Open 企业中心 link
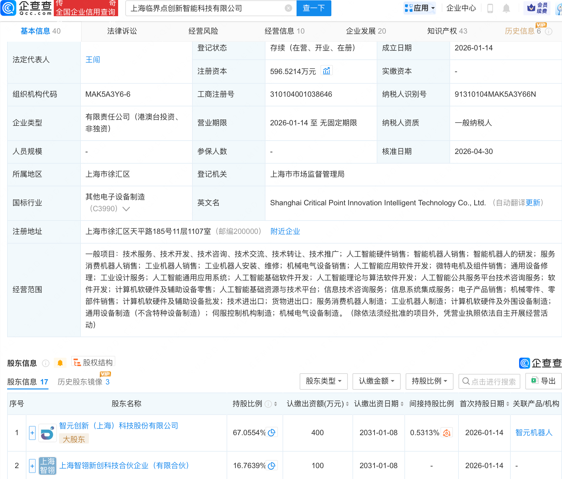Viewport: 562px width, 479px height. point(461,8)
